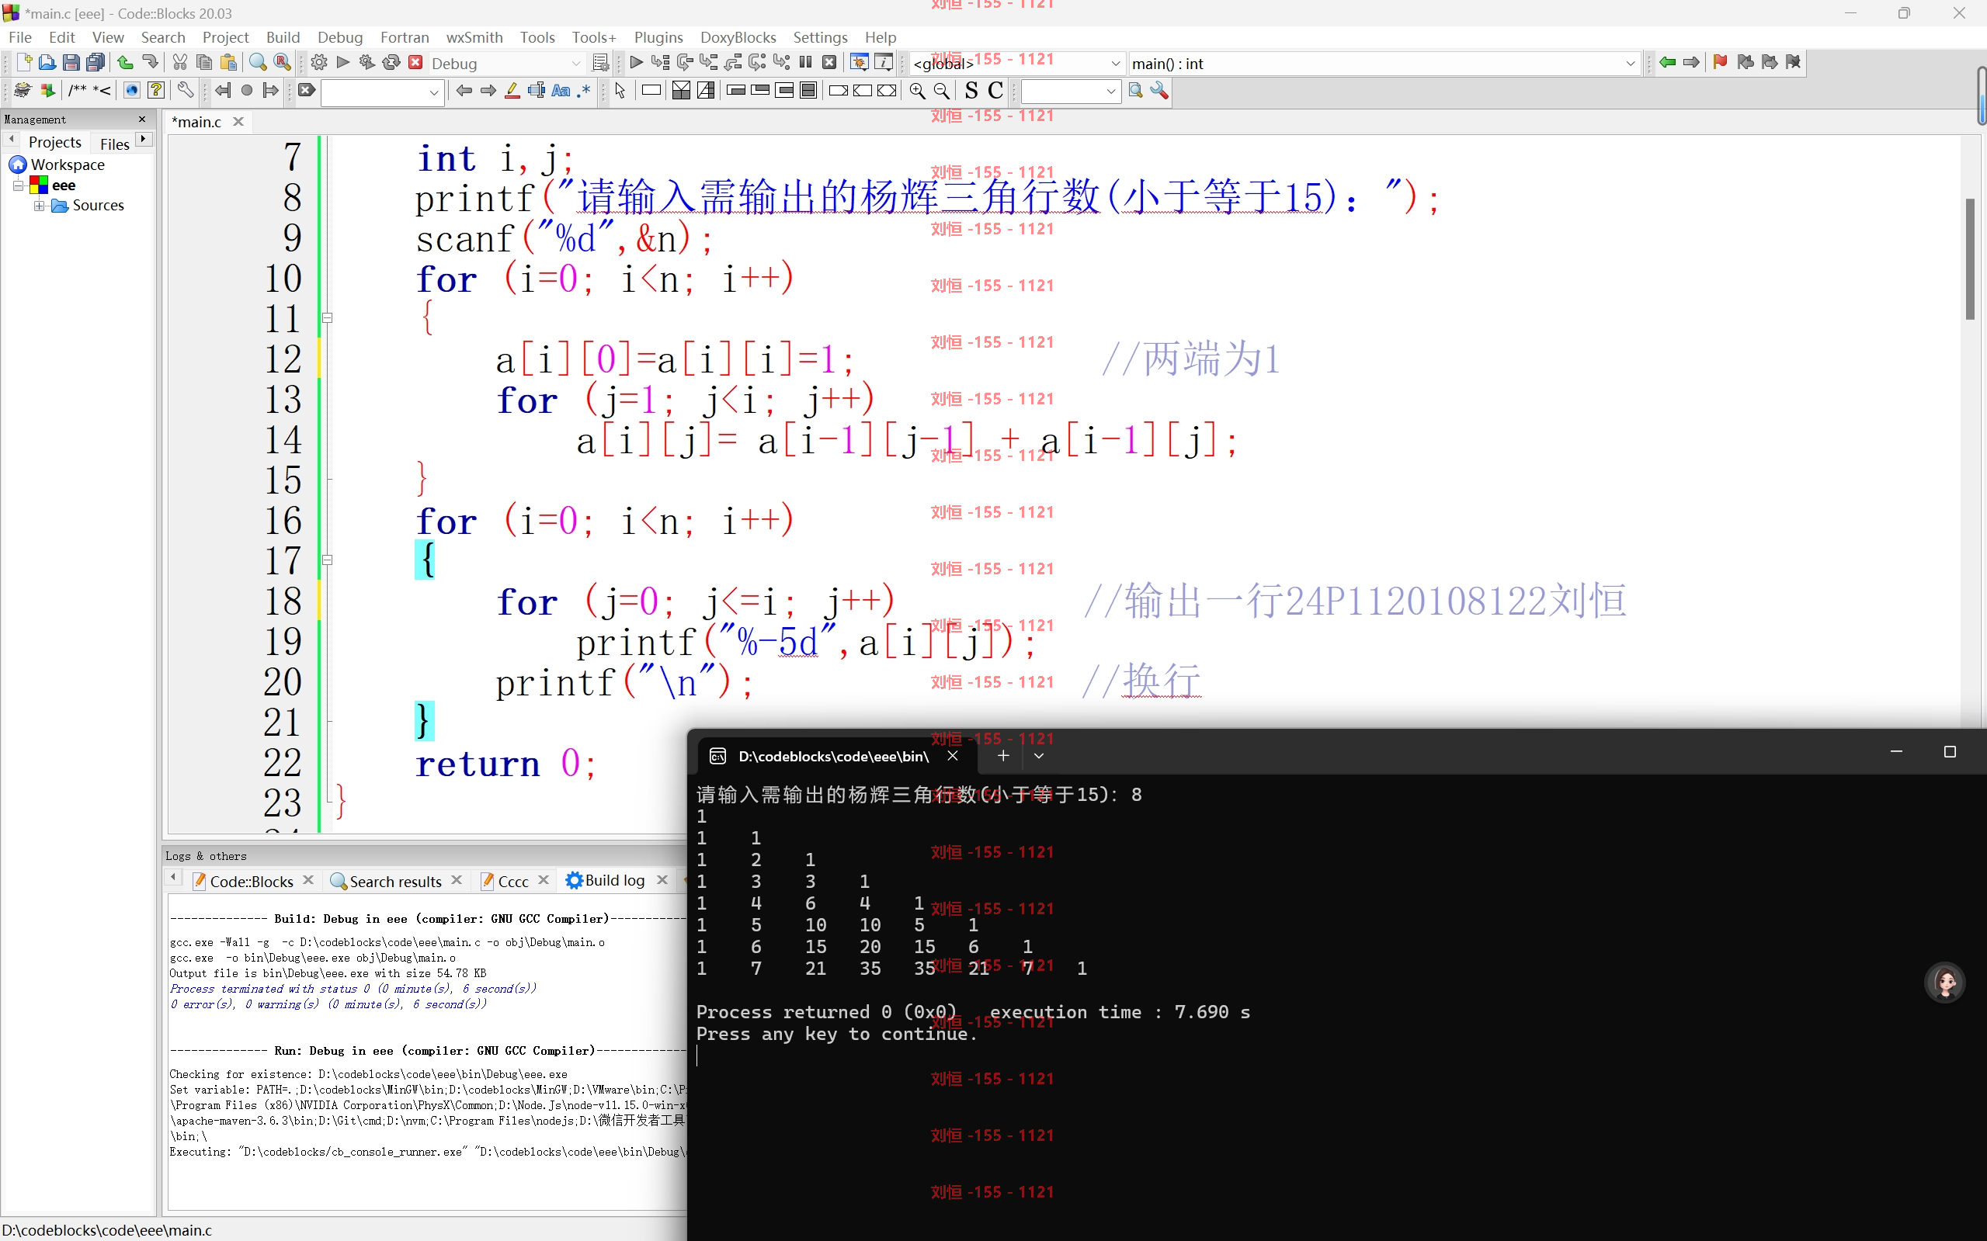Screen dimensions: 1987x1241
Task: Open the Debugging windows bug icon
Action: (x=860, y=62)
